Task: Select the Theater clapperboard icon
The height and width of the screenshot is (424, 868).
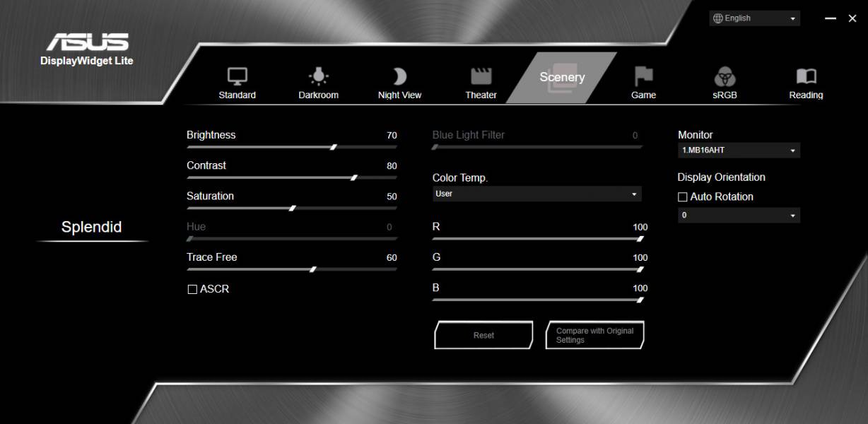Action: (x=481, y=76)
